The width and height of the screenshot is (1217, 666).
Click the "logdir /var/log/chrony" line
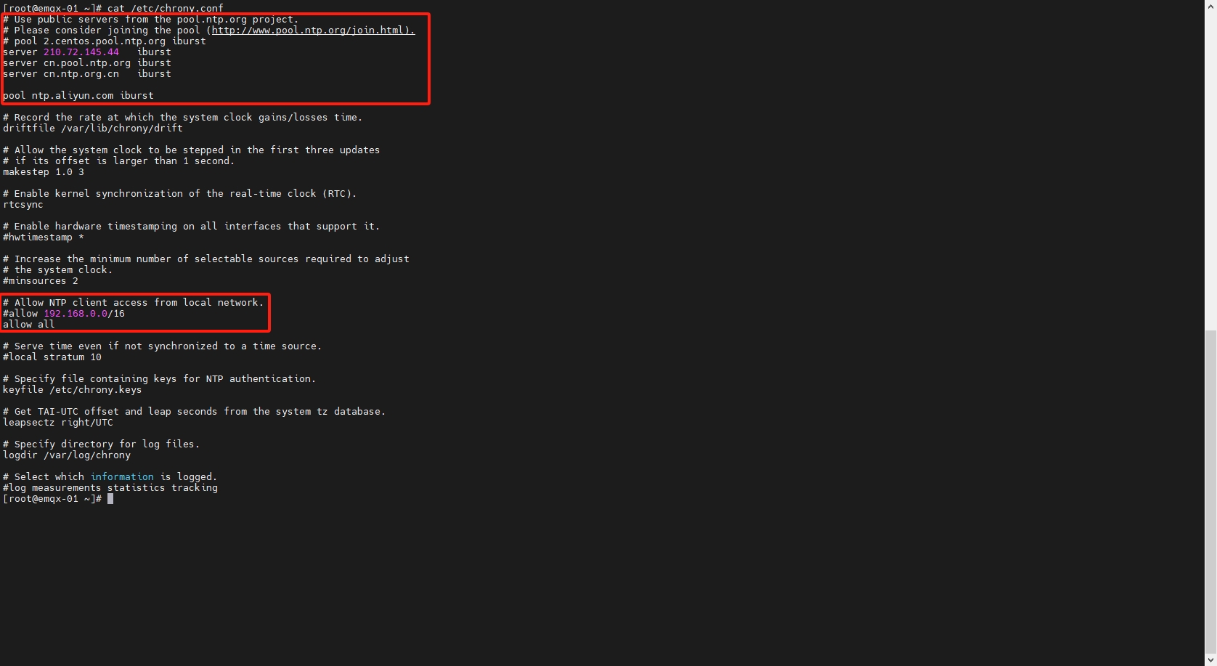pyautogui.click(x=67, y=455)
